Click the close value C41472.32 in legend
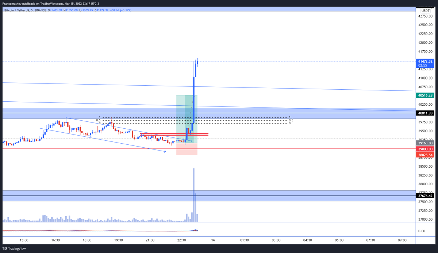This screenshot has height=253, width=438. 102,10
